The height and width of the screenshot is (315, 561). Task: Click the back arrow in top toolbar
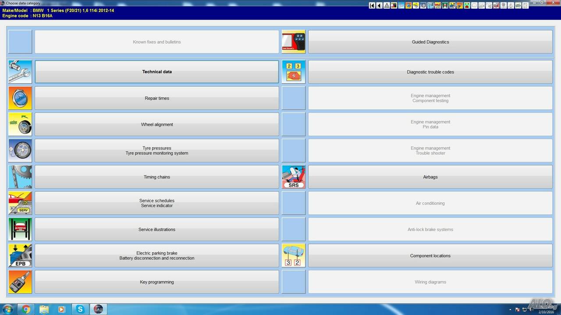pos(380,6)
